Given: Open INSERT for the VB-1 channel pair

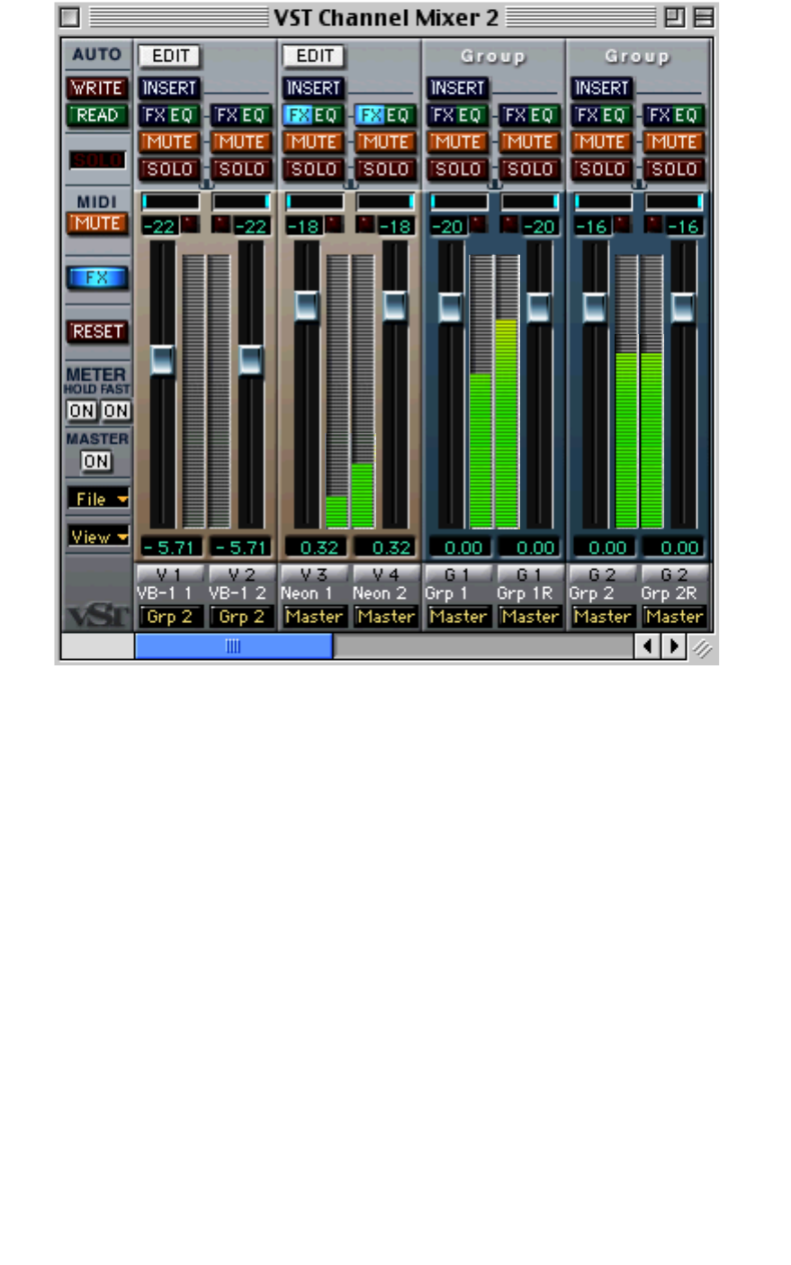Looking at the screenshot, I should tap(169, 88).
